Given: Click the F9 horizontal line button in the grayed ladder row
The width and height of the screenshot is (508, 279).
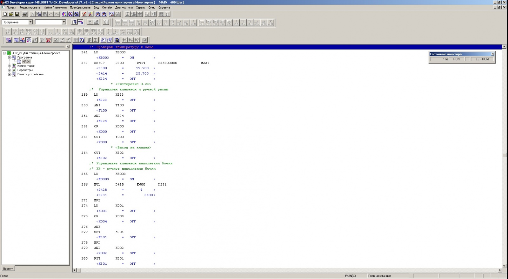Looking at the screenshot, I should coord(50,31).
